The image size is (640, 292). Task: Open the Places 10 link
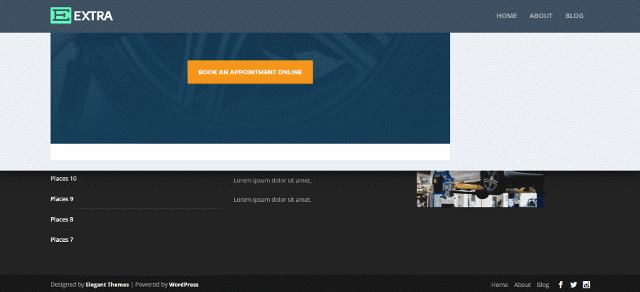coord(63,179)
